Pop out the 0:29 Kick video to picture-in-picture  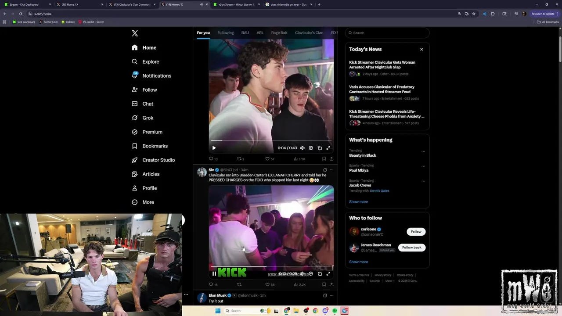pos(320,273)
